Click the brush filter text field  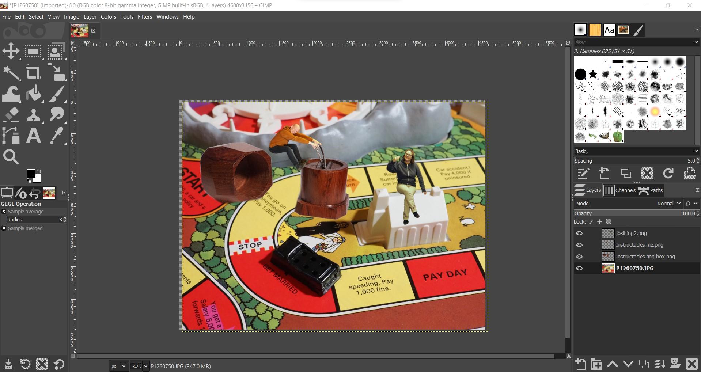tap(633, 42)
